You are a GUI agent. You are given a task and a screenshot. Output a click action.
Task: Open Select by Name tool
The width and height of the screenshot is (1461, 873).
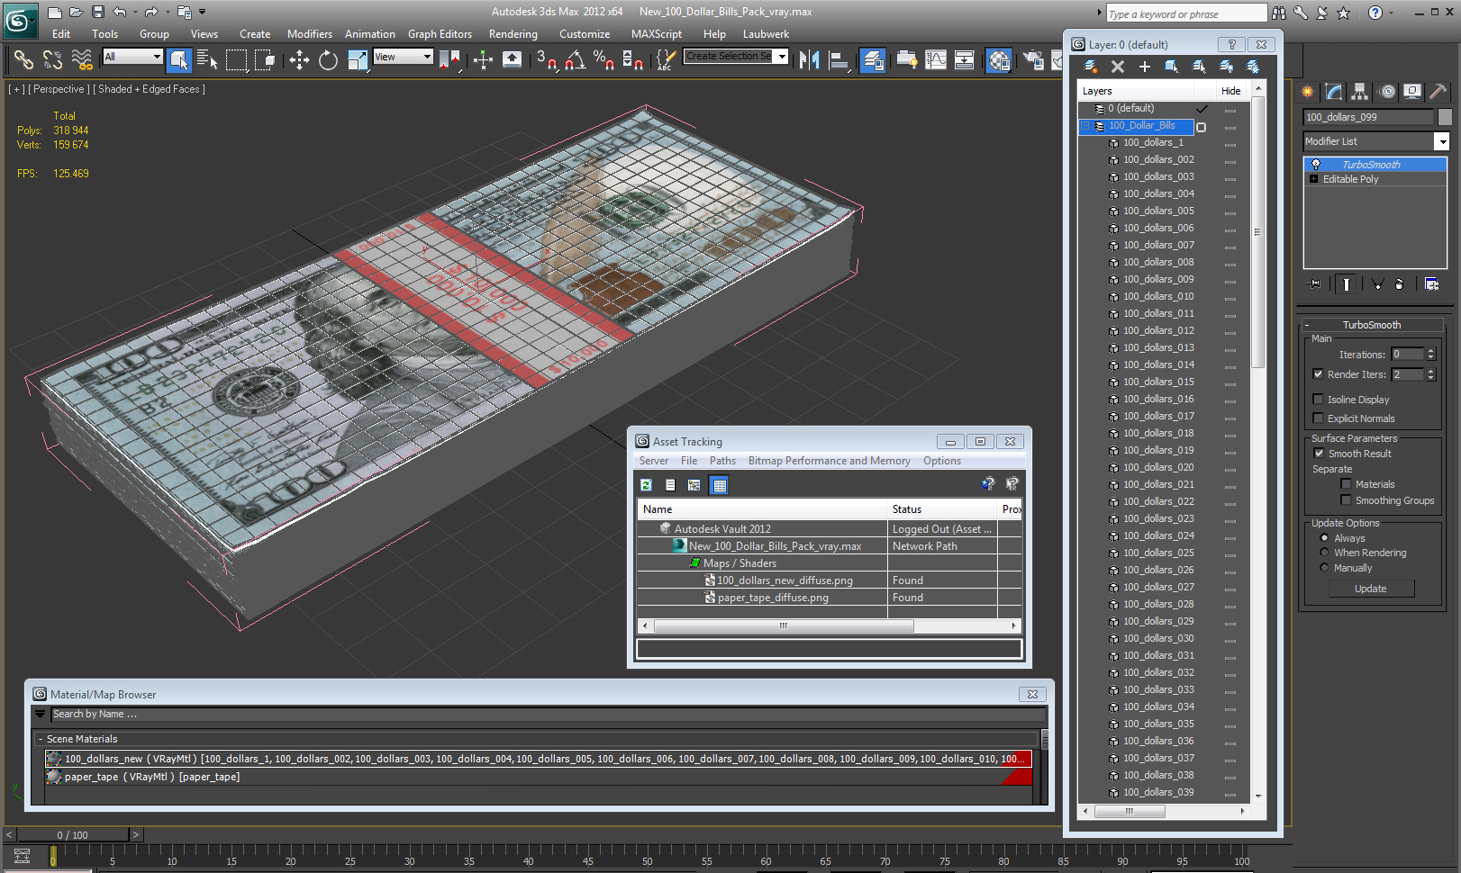pos(207,60)
